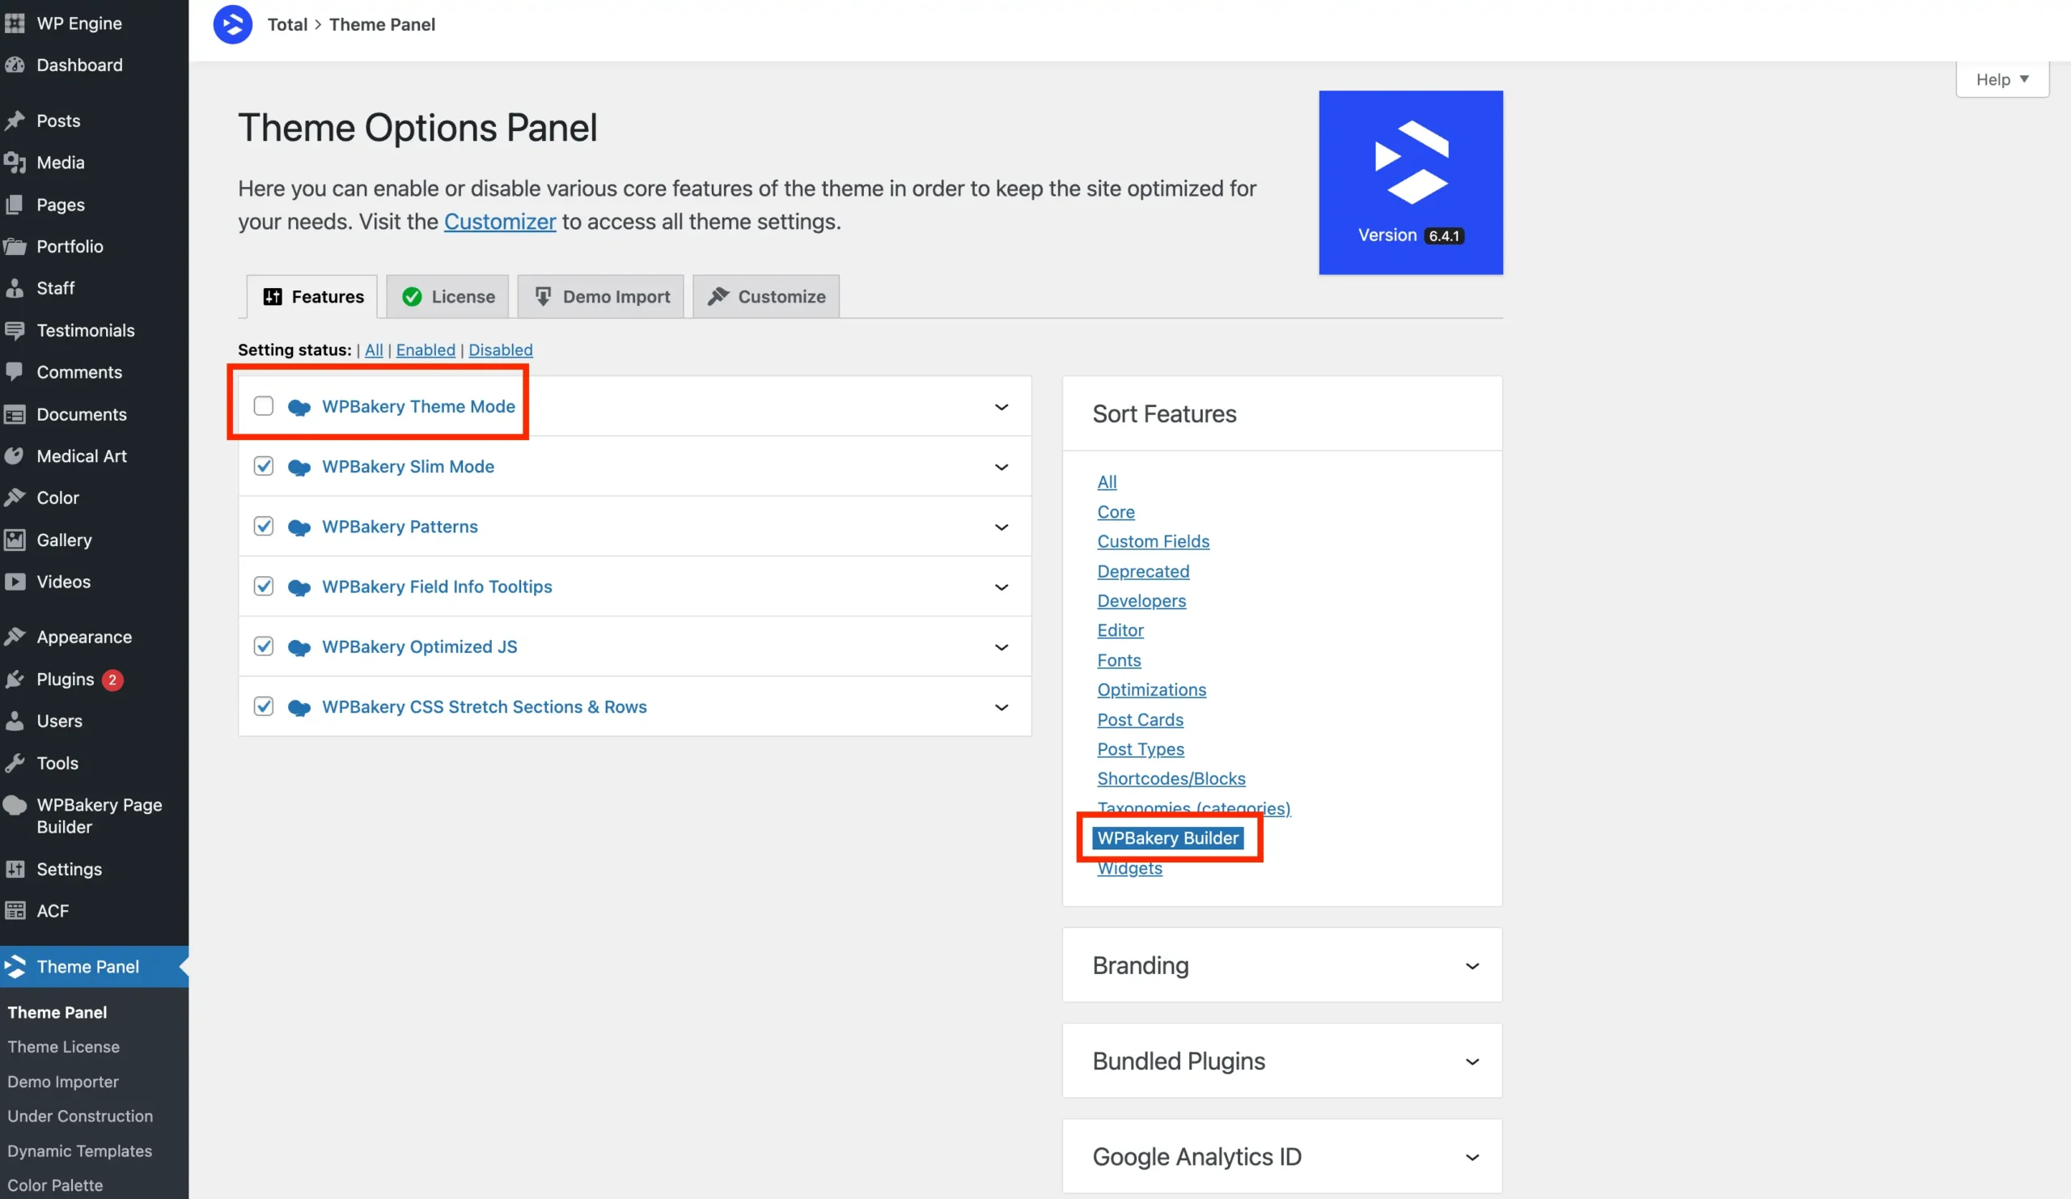Open the Media library icon
The image size is (2071, 1199).
15,162
